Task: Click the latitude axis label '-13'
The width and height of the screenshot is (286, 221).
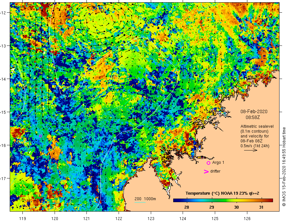Action: [x=4, y=46]
